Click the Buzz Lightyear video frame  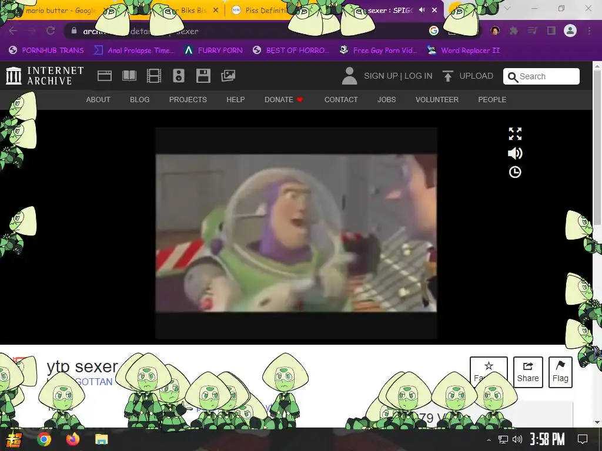coord(296,233)
